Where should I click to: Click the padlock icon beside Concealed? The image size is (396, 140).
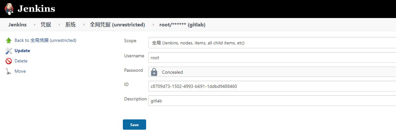154,72
